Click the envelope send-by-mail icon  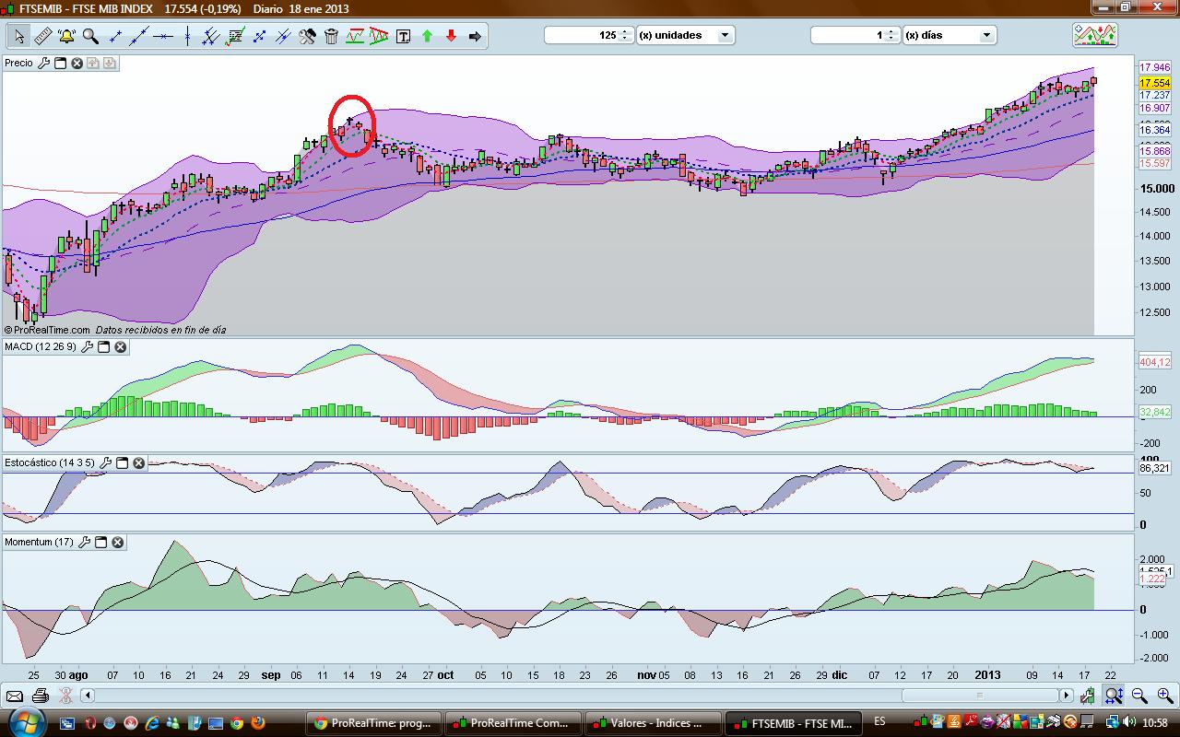(x=15, y=696)
